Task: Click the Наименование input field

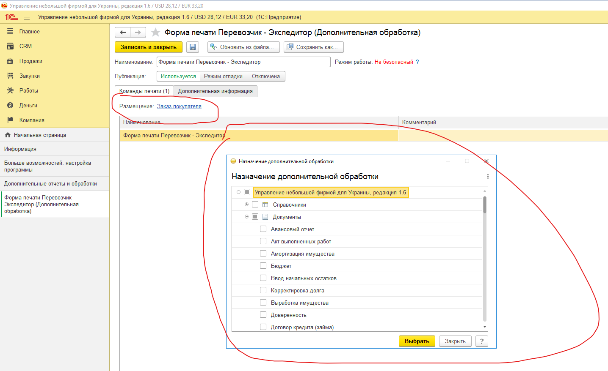Action: coord(243,62)
